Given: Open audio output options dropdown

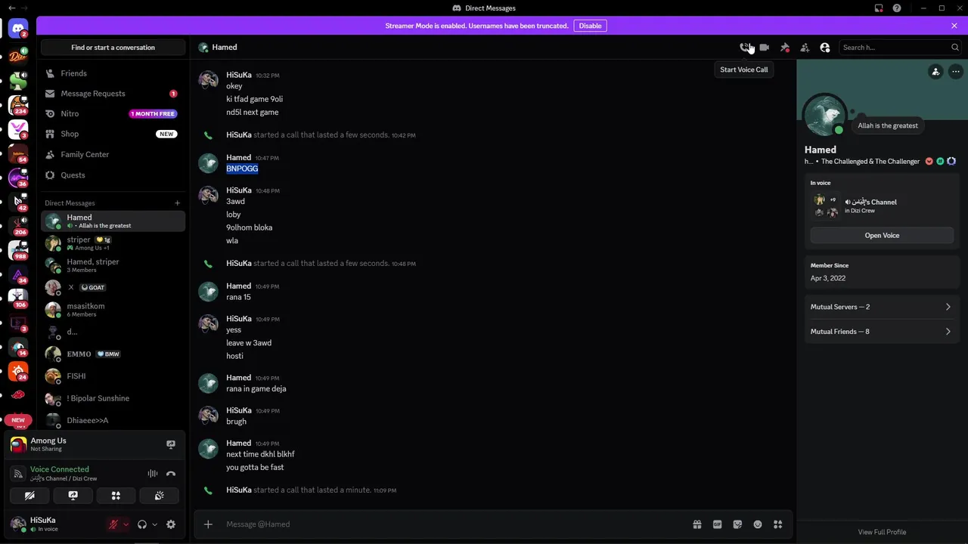Looking at the screenshot, I should 154,524.
